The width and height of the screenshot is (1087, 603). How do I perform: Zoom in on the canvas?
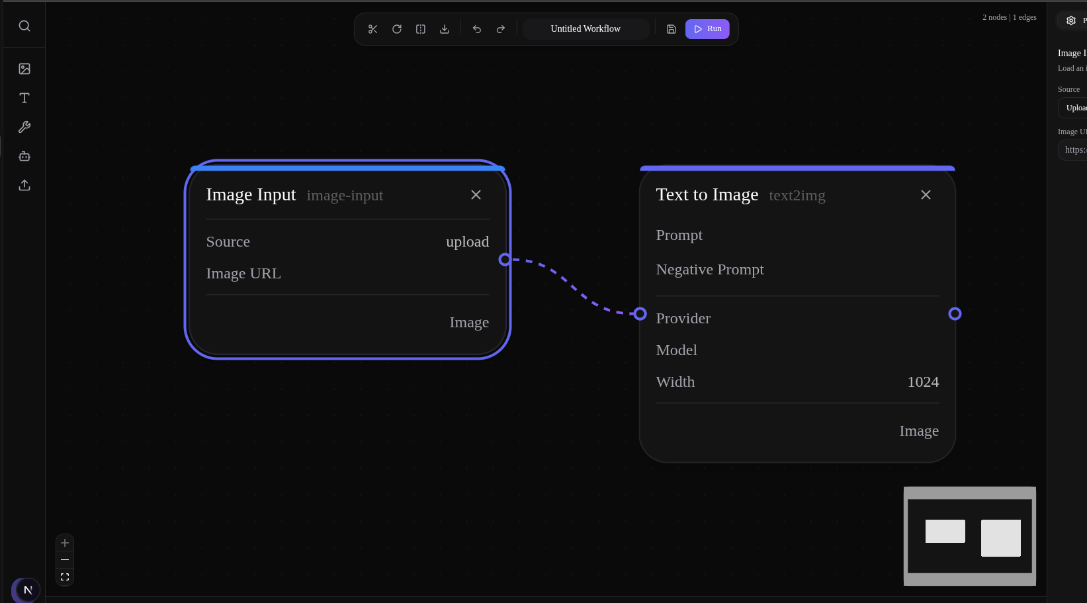[65, 543]
